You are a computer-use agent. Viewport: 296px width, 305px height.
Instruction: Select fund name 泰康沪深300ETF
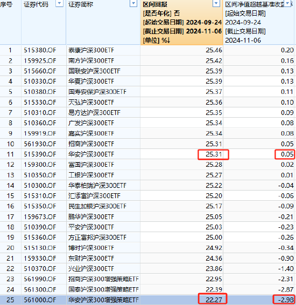coord(91,50)
